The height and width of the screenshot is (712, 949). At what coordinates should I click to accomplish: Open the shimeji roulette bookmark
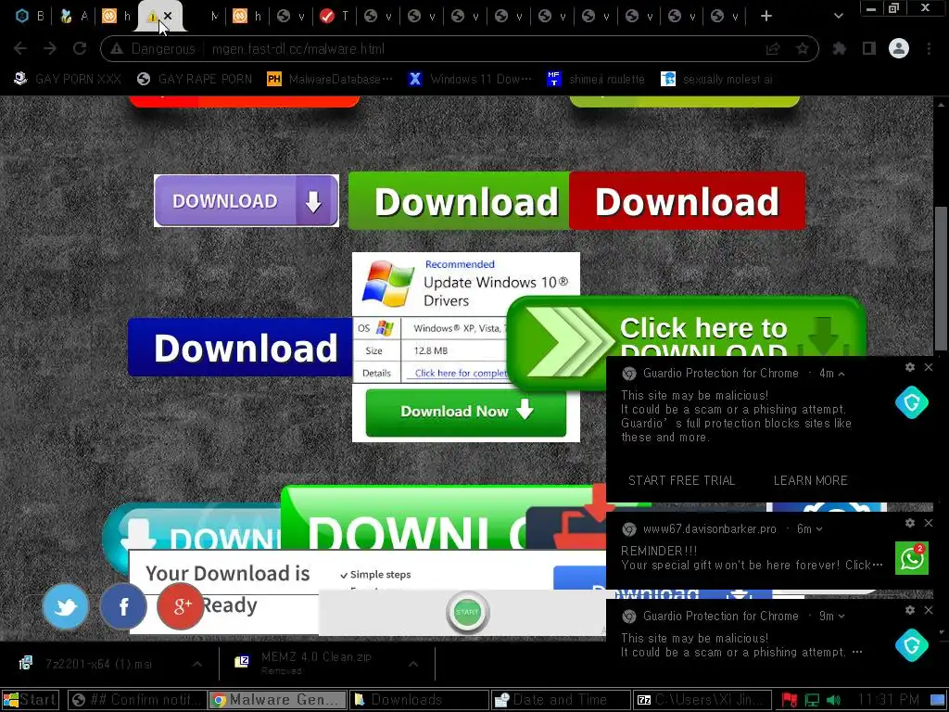(596, 79)
